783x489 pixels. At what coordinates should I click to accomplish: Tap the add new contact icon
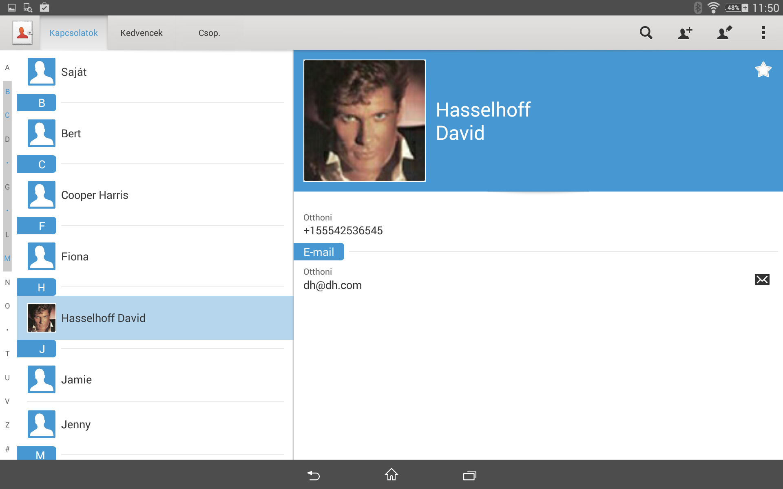pyautogui.click(x=685, y=33)
